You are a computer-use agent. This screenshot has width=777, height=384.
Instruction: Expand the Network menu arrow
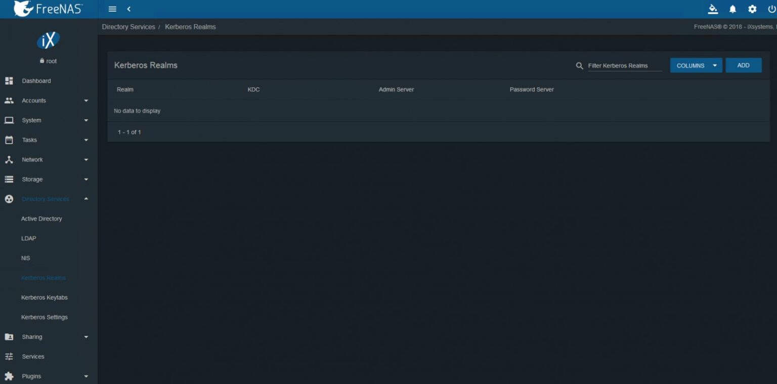click(x=86, y=160)
